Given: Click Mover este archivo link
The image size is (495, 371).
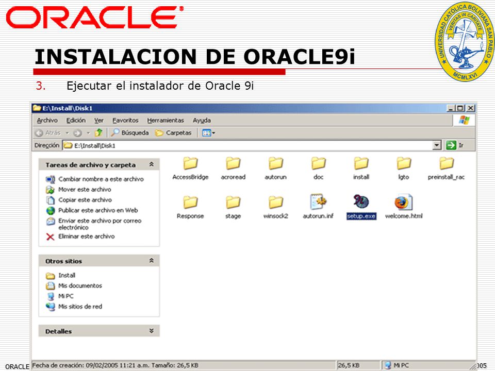Looking at the screenshot, I should (x=85, y=189).
